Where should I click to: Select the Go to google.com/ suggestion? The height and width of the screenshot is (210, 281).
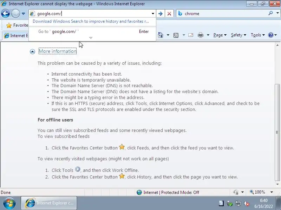92,31
